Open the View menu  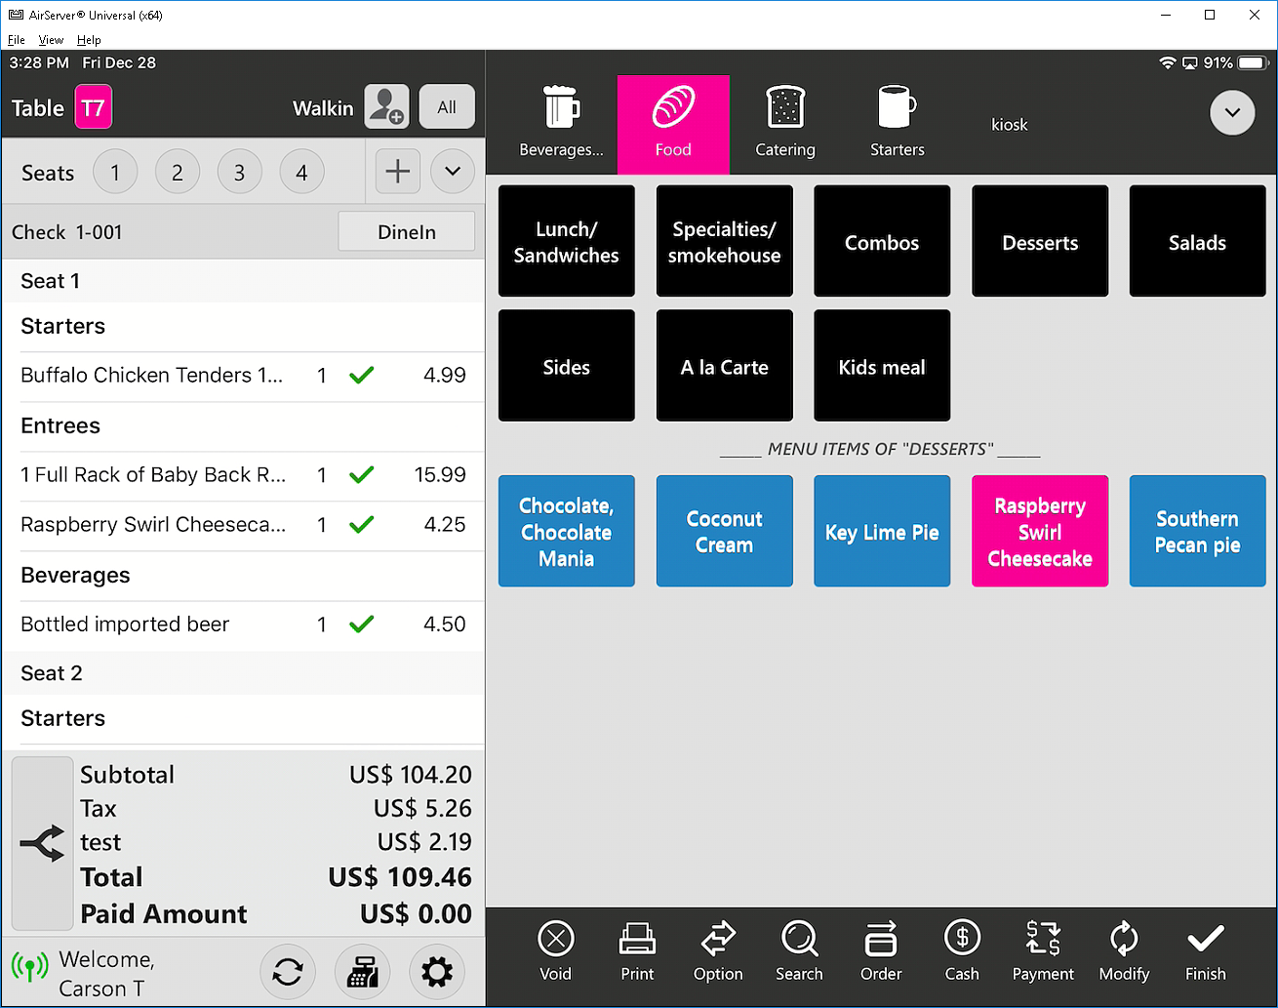point(51,40)
